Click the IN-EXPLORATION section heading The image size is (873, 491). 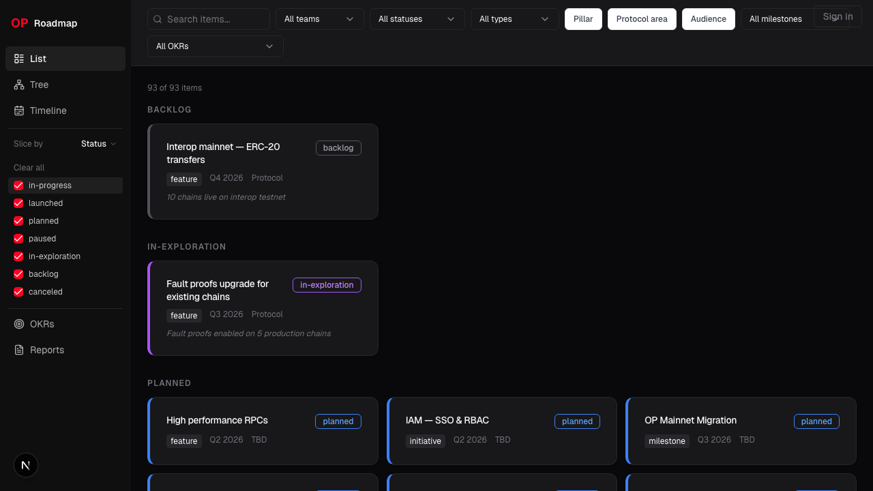(x=186, y=247)
